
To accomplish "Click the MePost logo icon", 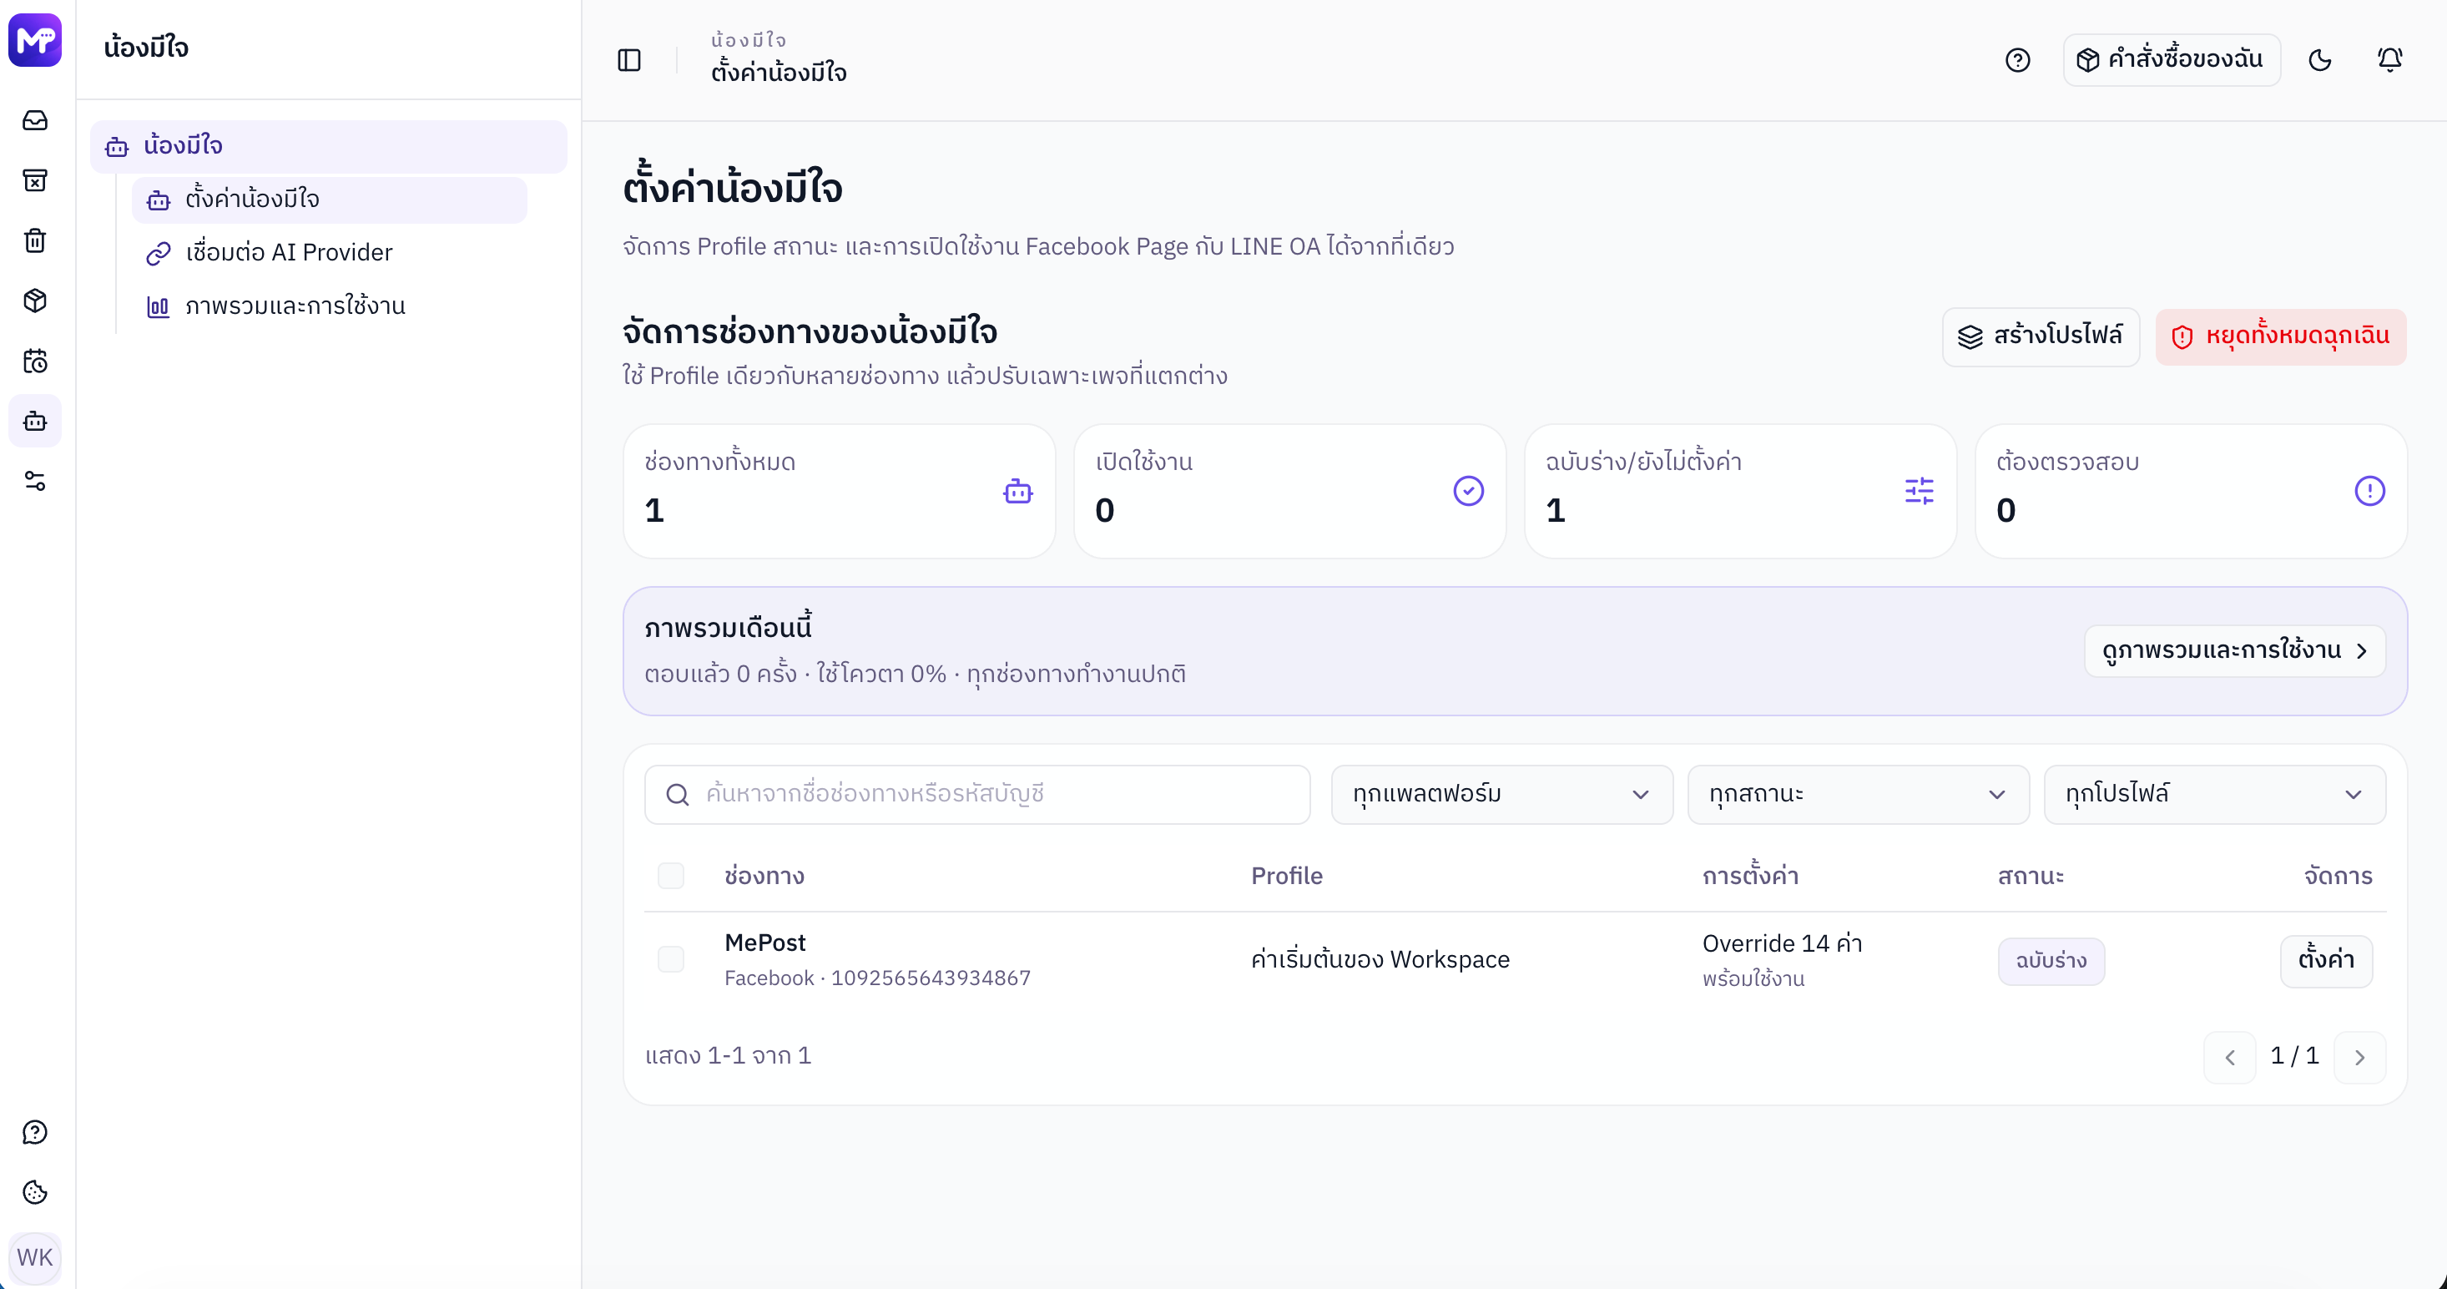I will 35,40.
